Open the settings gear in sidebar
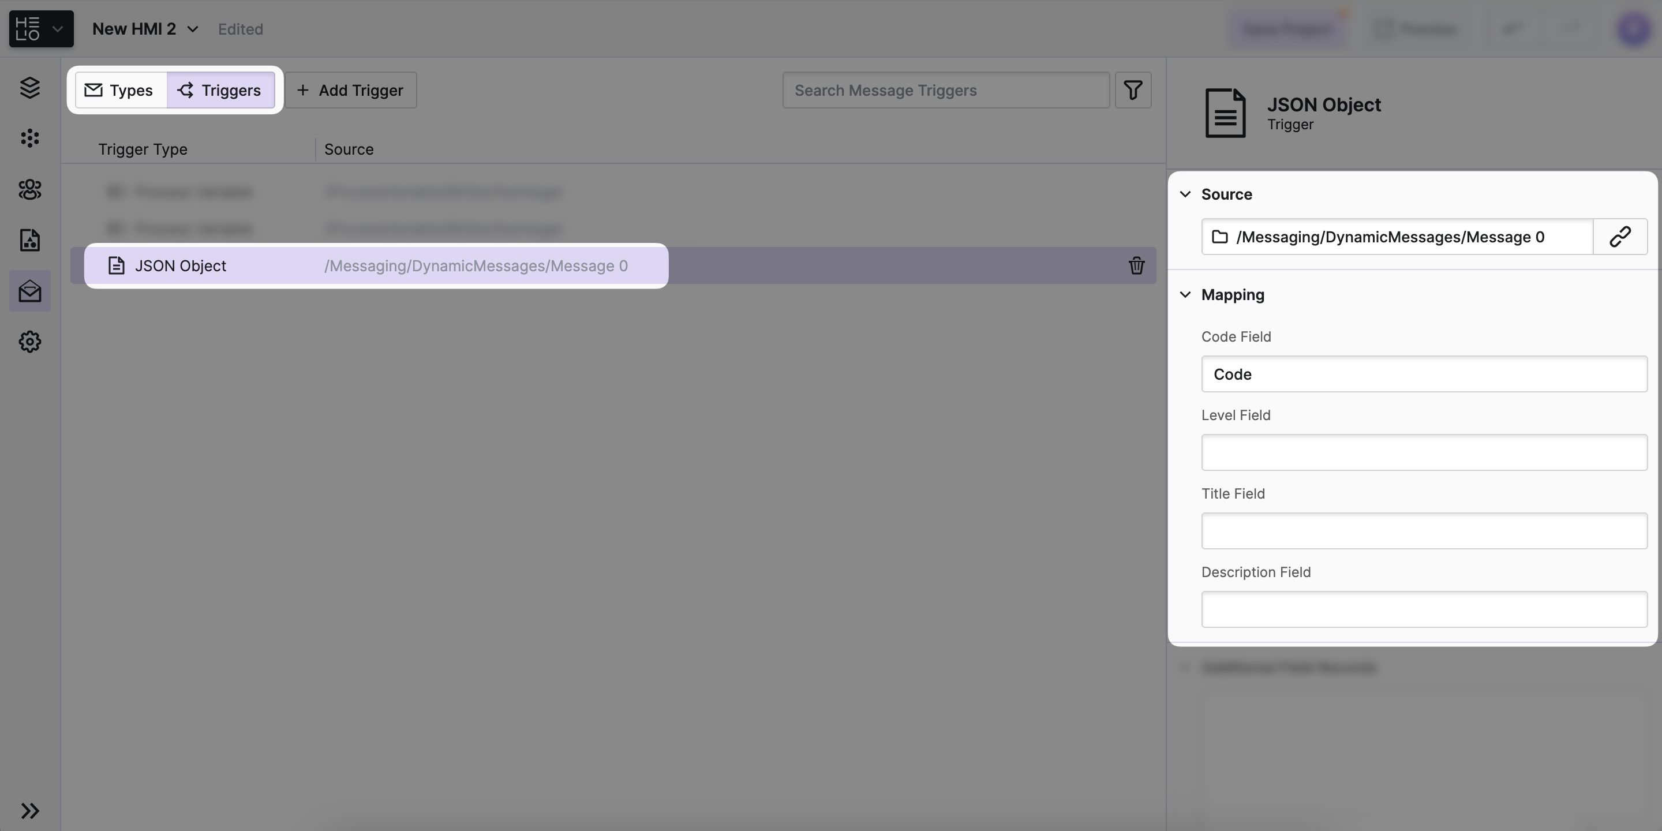Image resolution: width=1662 pixels, height=831 pixels. coord(29,342)
